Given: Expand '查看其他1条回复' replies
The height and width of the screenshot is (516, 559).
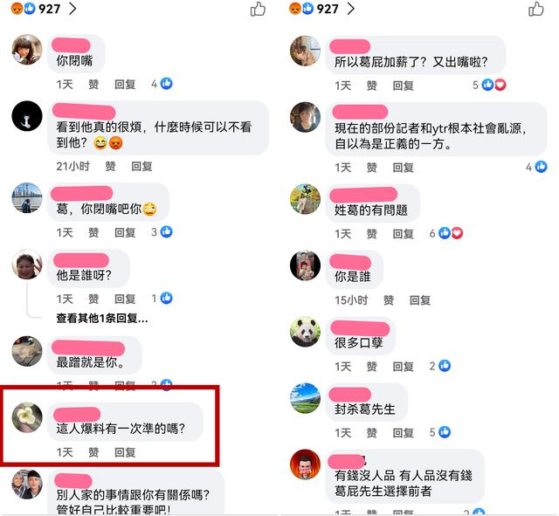Looking at the screenshot, I should (x=102, y=318).
